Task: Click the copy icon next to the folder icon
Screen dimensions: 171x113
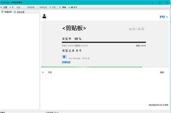Action: tap(134, 29)
